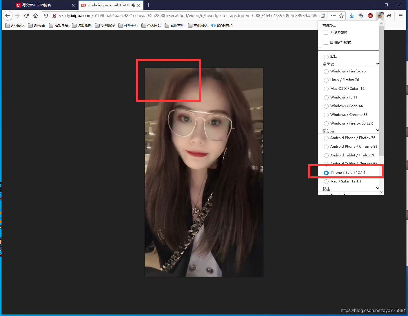Open the Firefox hamburger menu
Screen dimensions: 408x316
(x=400, y=16)
